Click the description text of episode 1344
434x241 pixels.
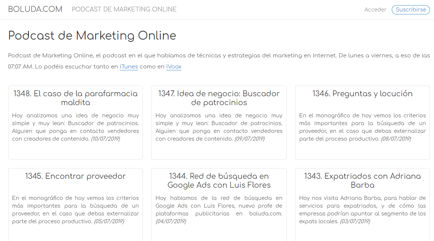(x=219, y=206)
